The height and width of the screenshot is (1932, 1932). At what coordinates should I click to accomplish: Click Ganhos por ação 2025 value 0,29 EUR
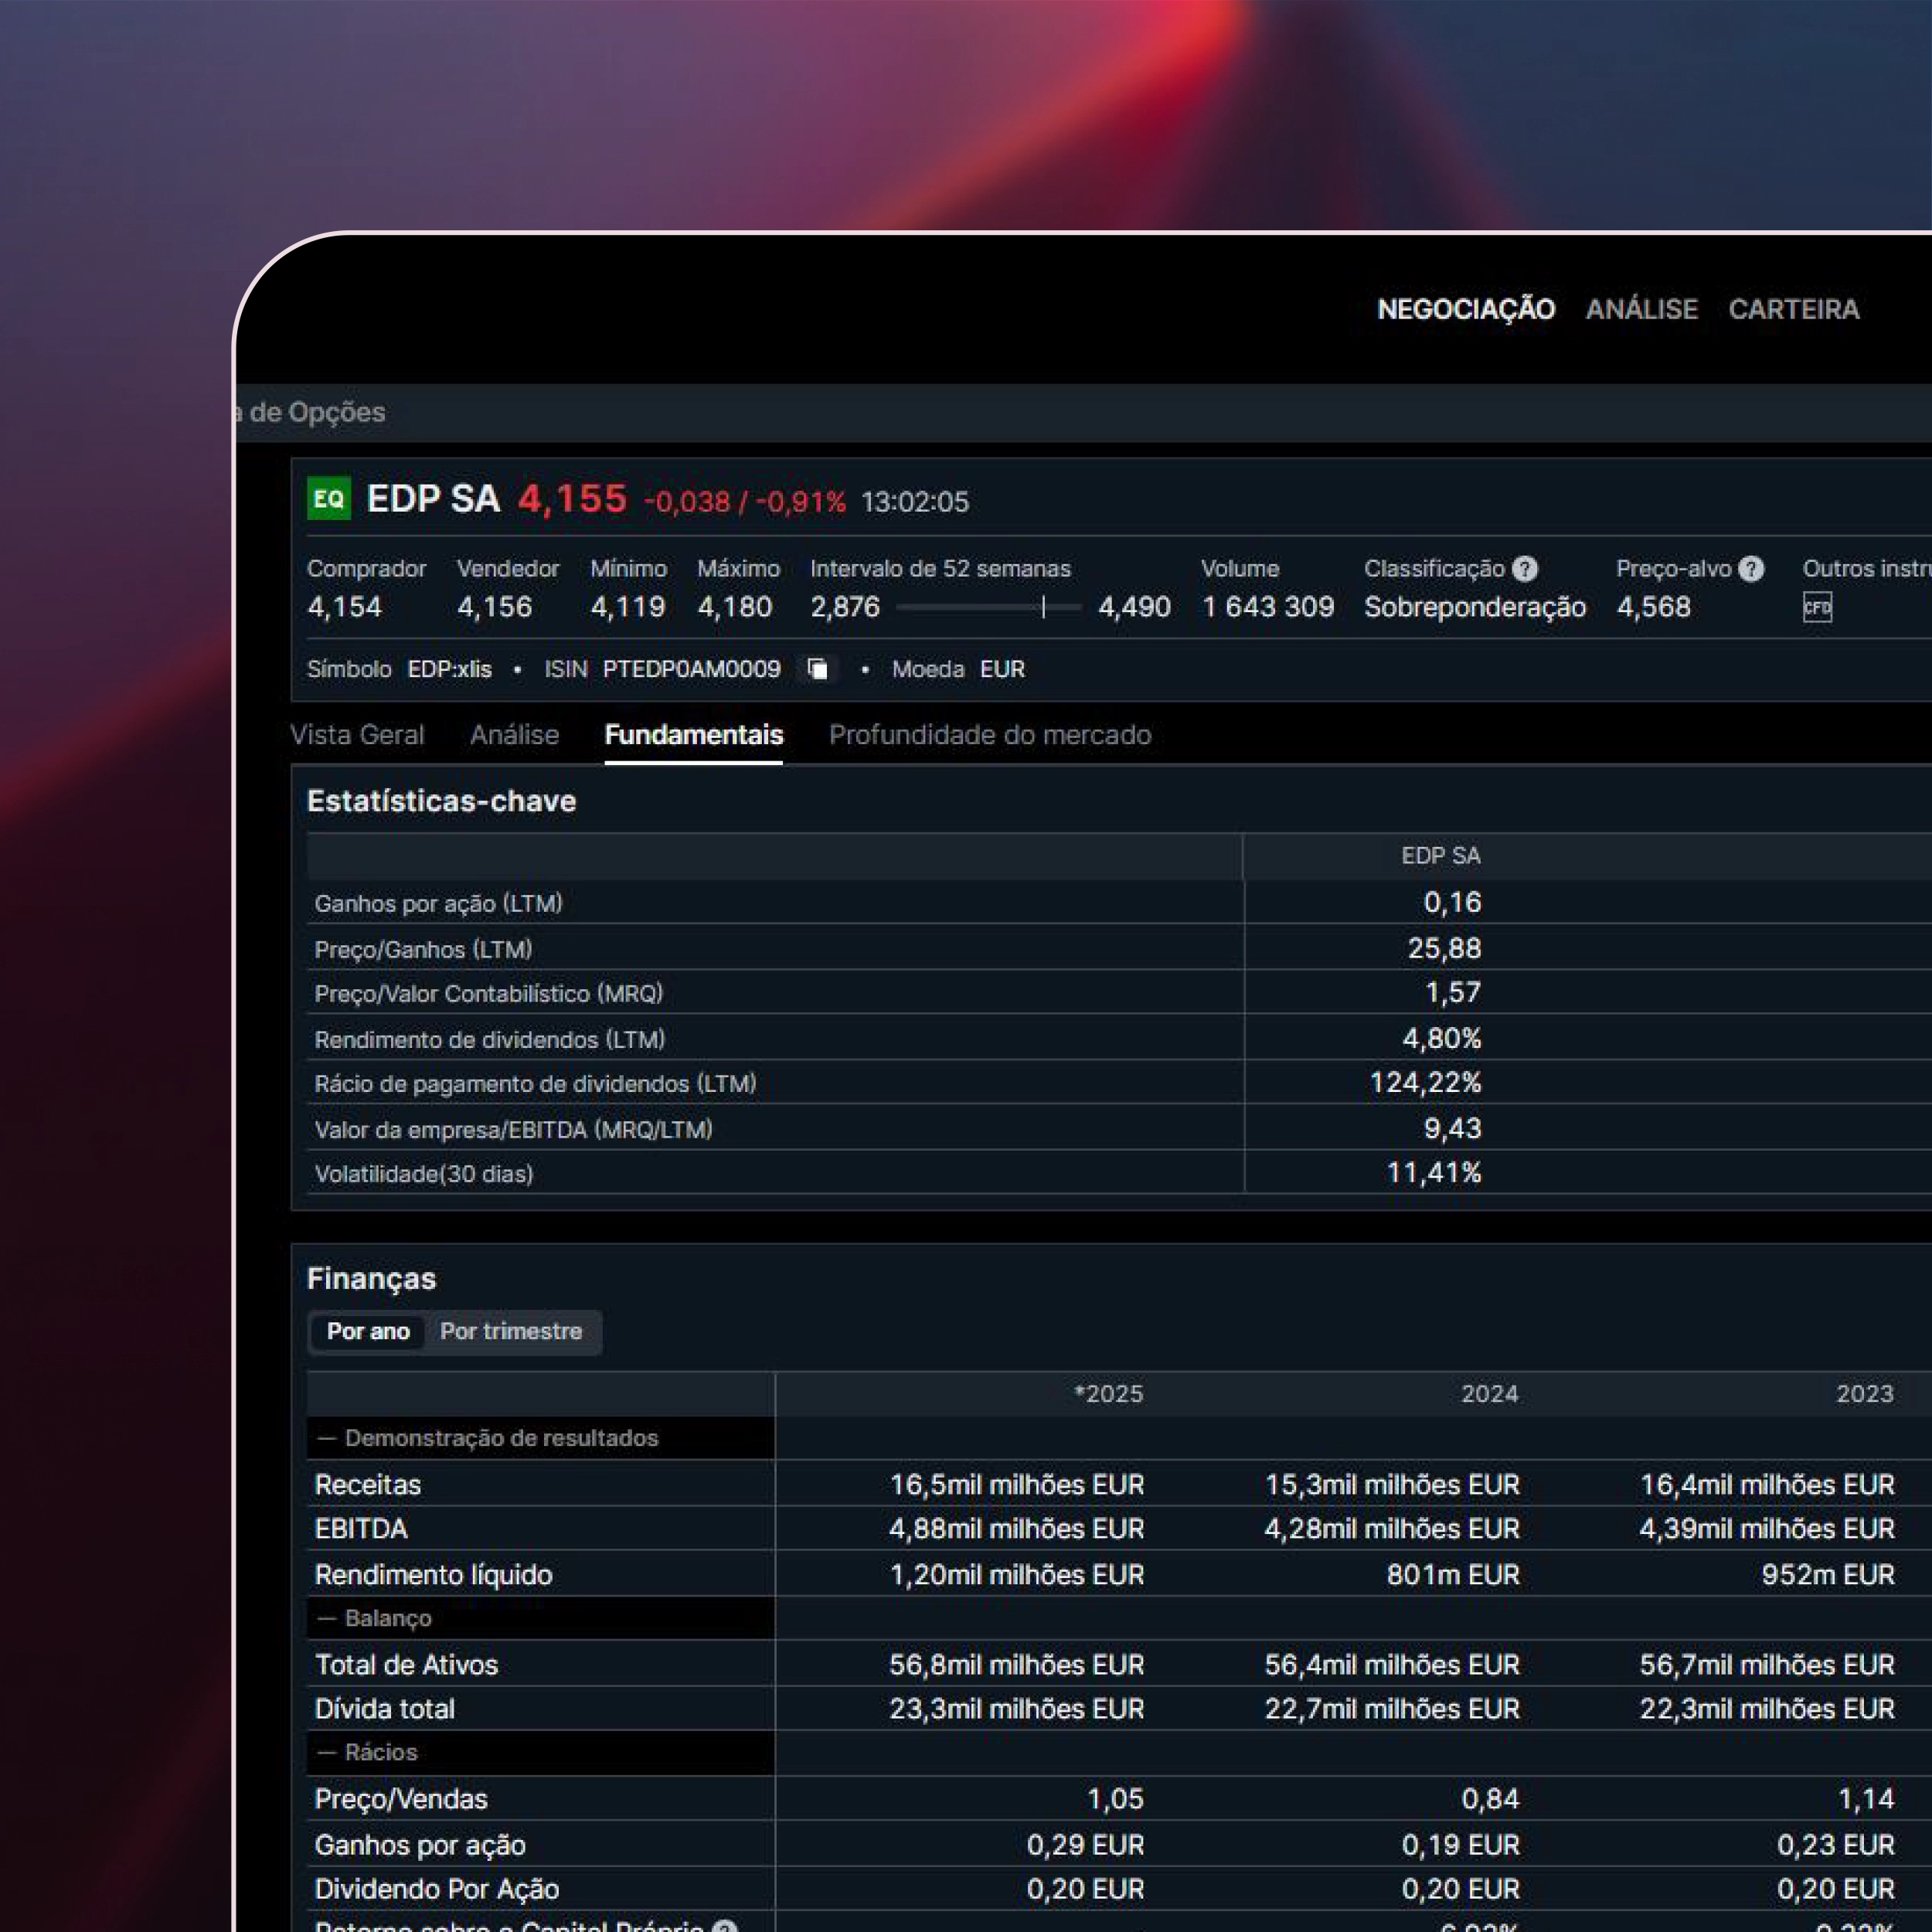click(x=1085, y=1845)
